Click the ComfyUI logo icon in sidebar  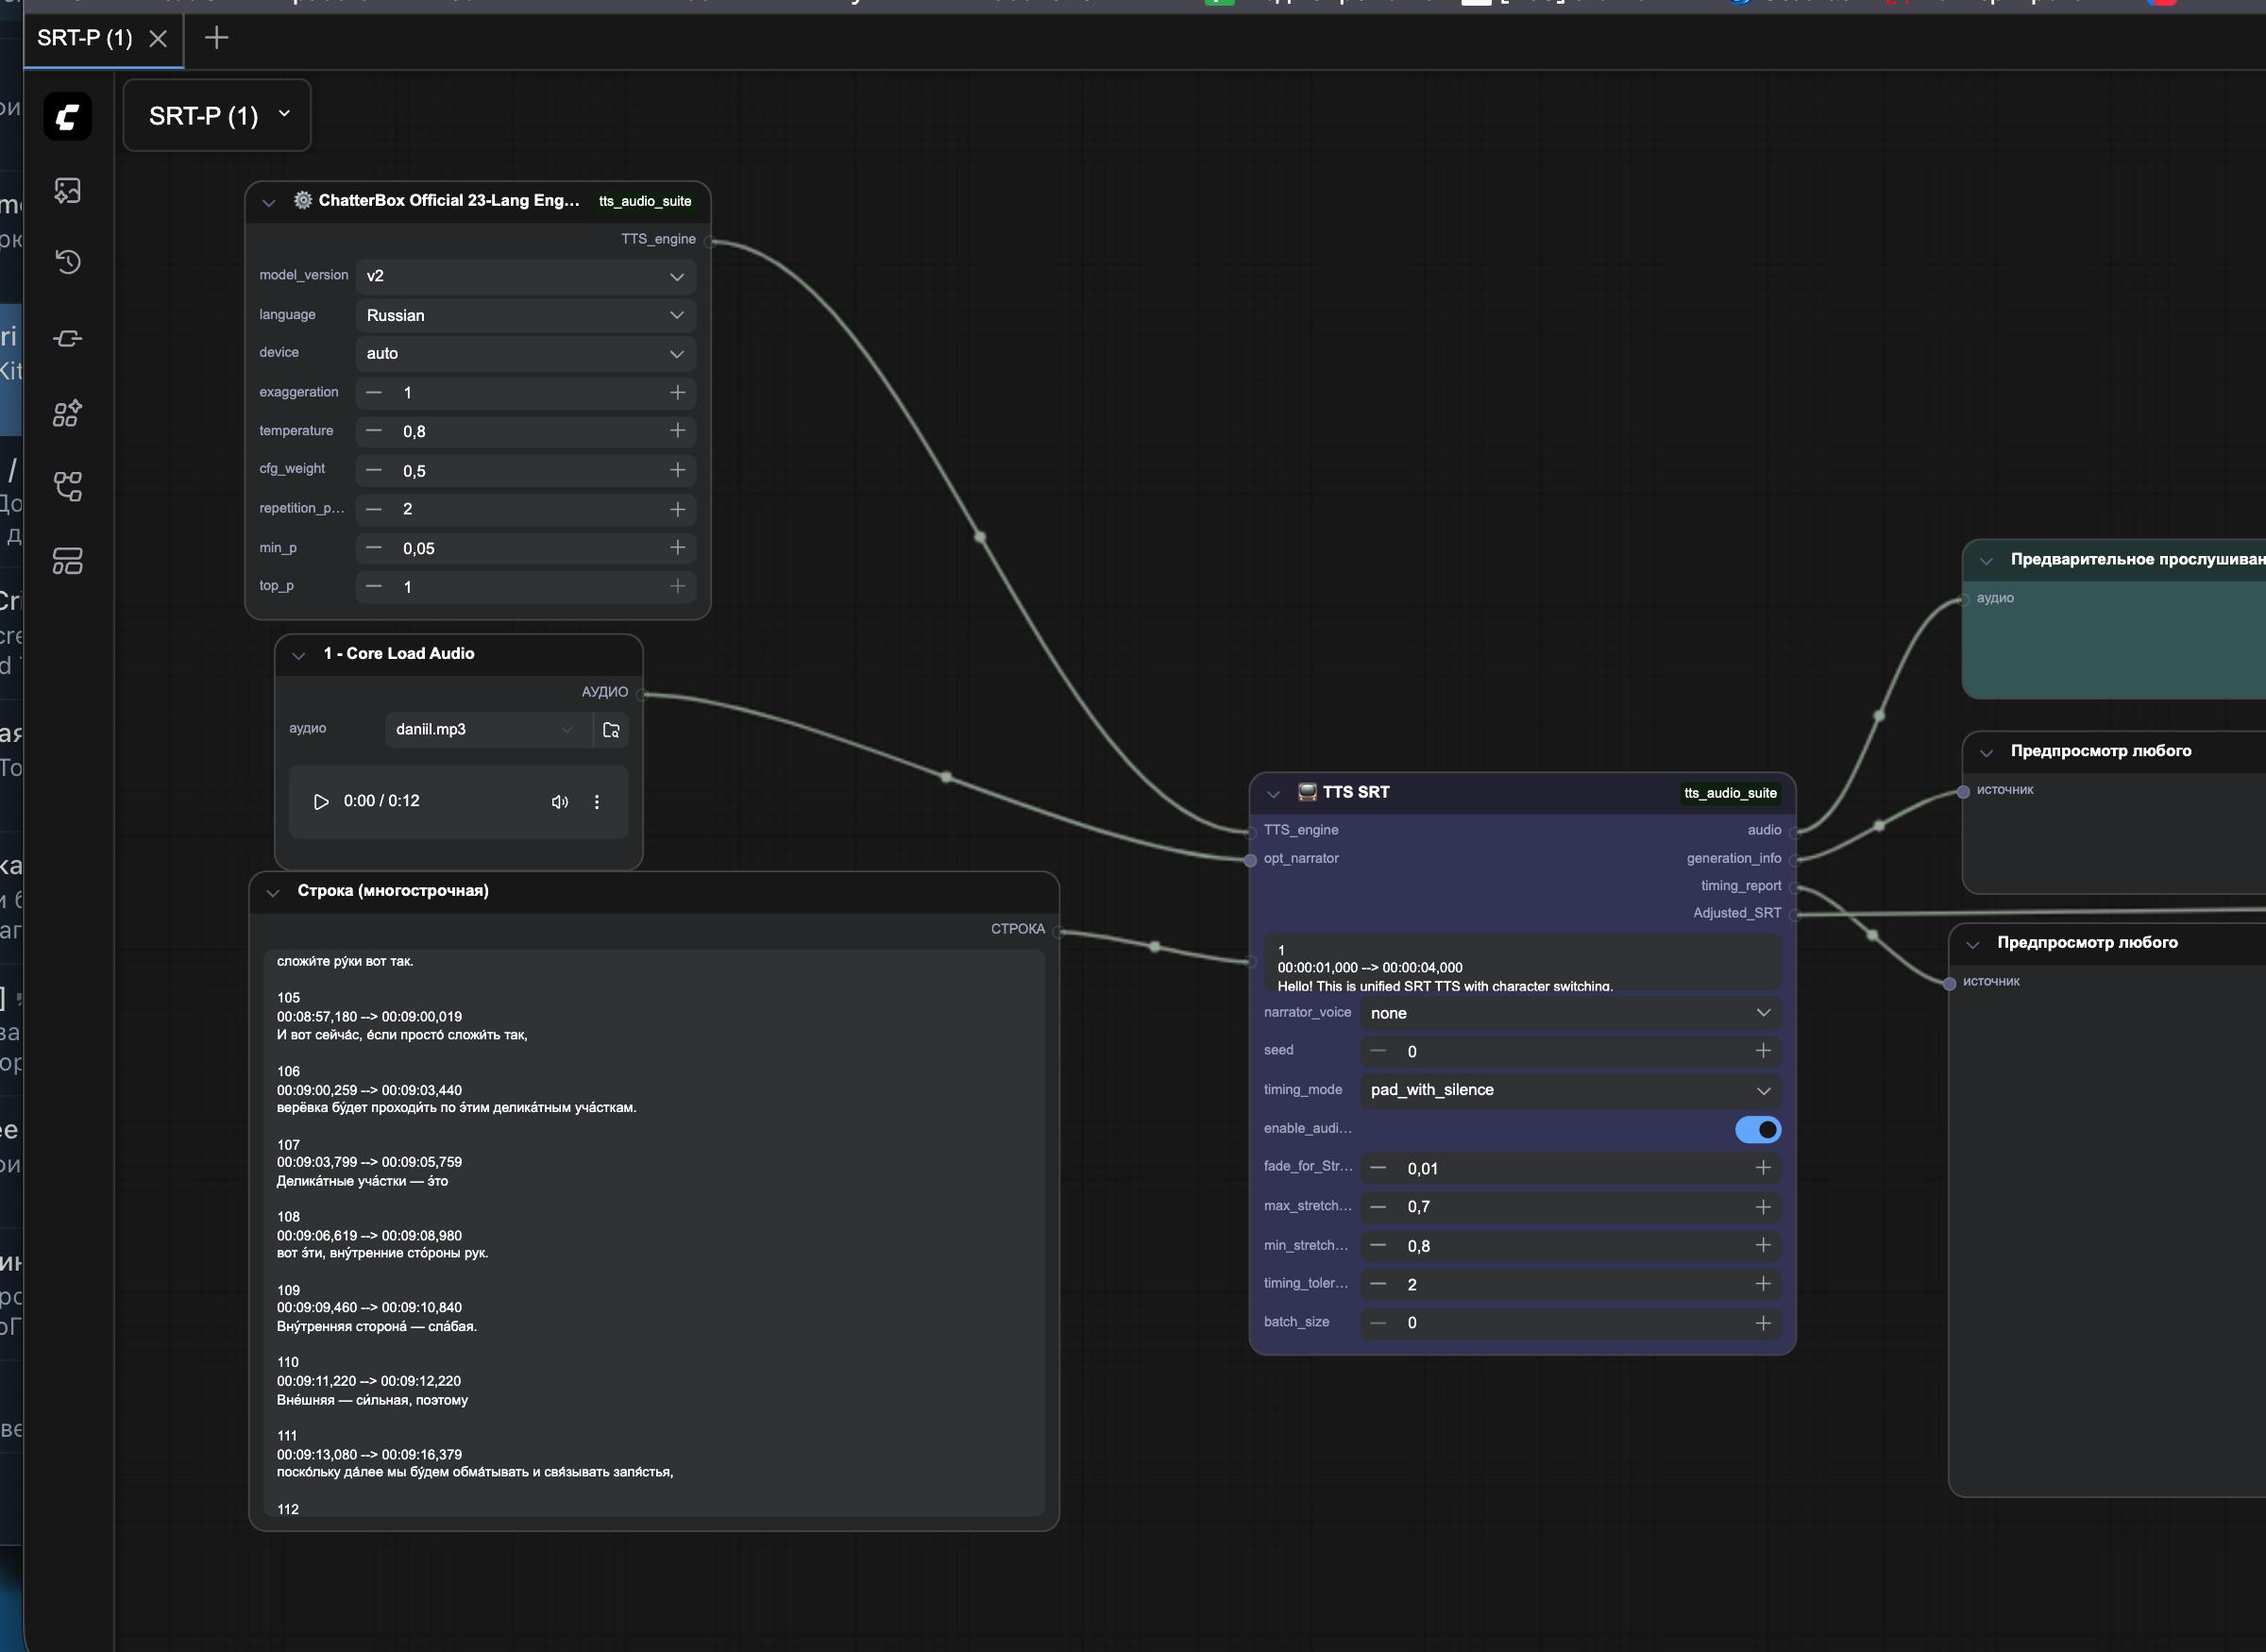point(67,117)
